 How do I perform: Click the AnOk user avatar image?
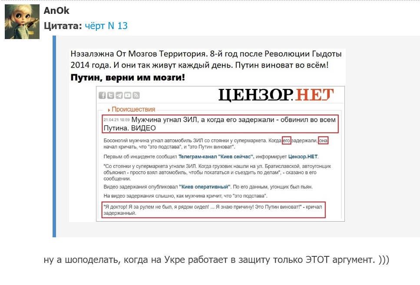coord(22,22)
